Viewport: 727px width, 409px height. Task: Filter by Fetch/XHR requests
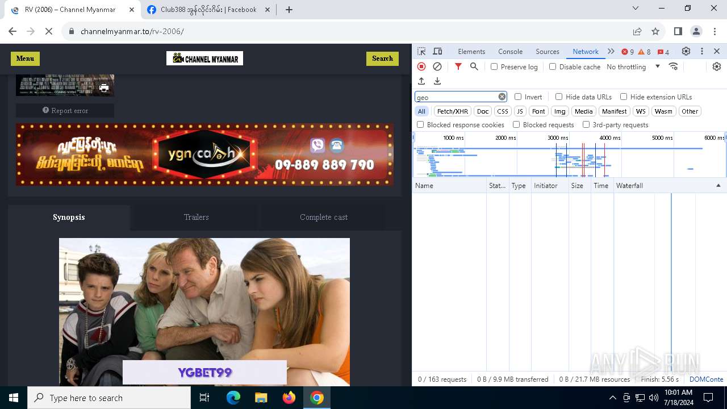tap(453, 111)
